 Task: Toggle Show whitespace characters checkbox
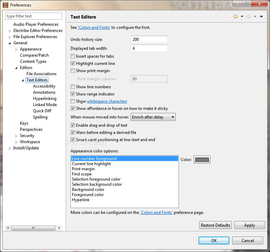(73, 101)
